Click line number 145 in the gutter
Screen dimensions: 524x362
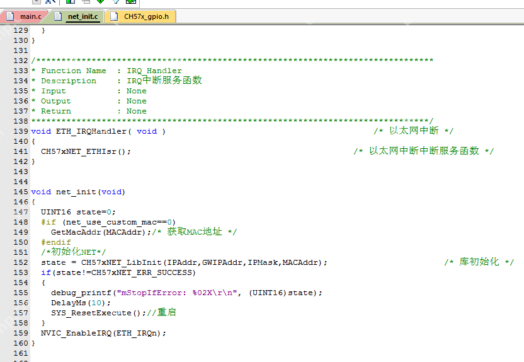point(21,192)
